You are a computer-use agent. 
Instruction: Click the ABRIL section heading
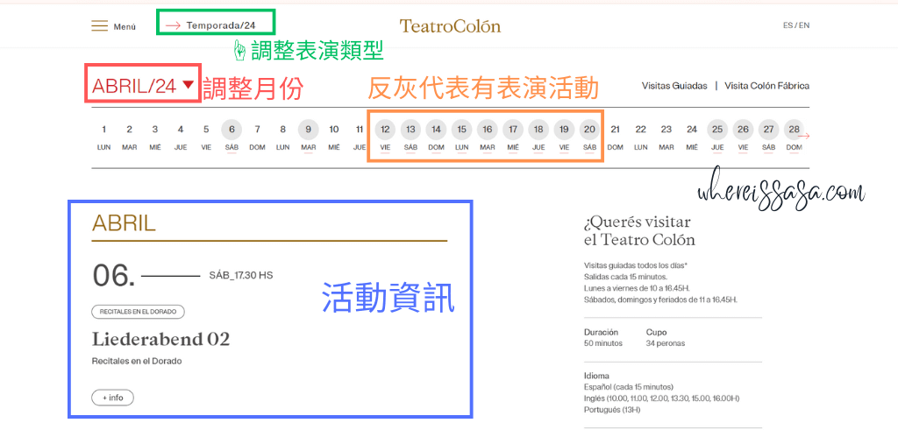124,223
